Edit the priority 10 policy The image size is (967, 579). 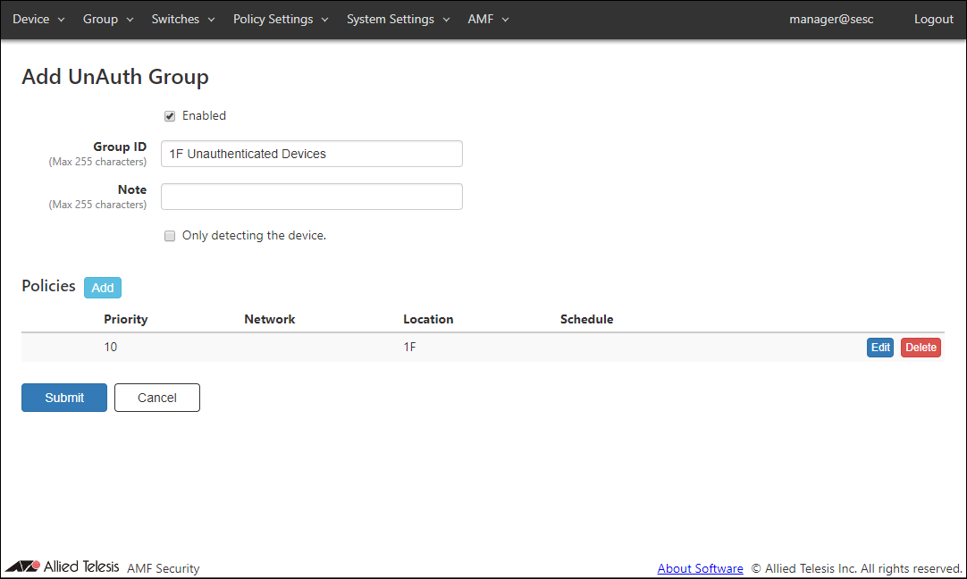coord(880,348)
